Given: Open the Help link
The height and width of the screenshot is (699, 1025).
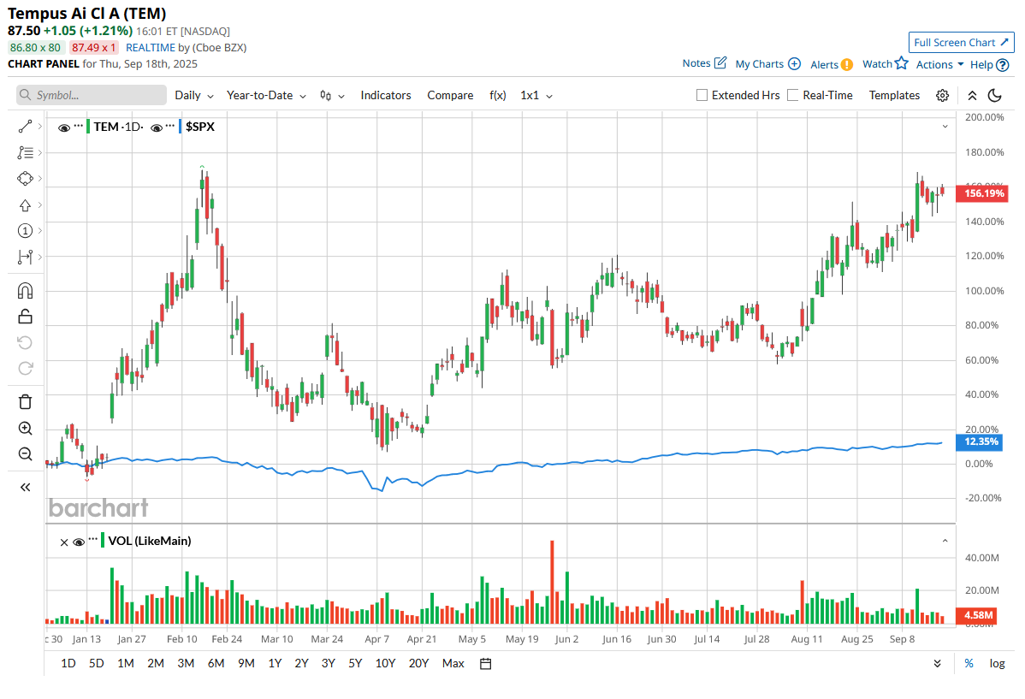Looking at the screenshot, I should [x=989, y=65].
